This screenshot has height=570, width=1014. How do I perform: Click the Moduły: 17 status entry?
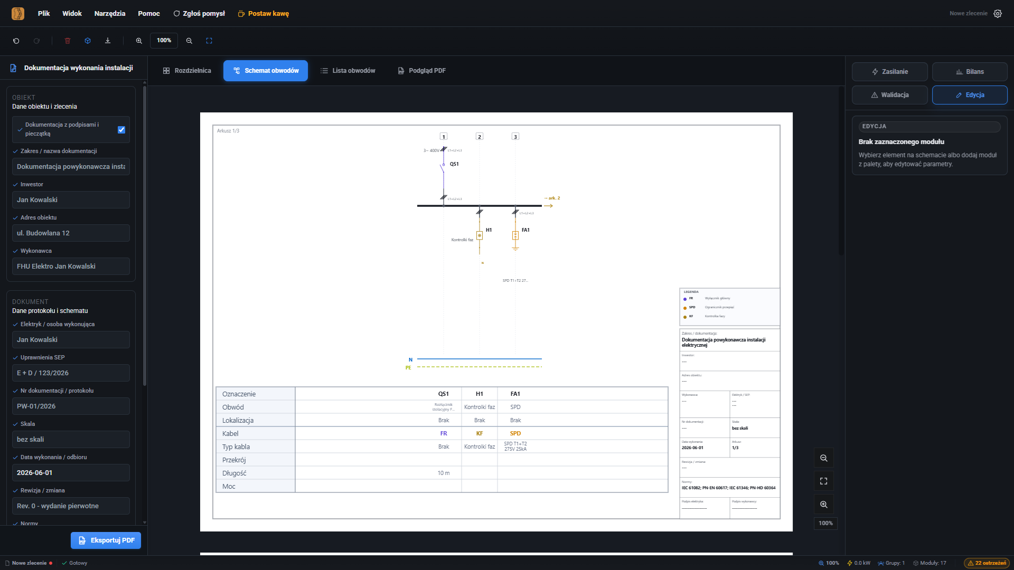pyautogui.click(x=929, y=563)
